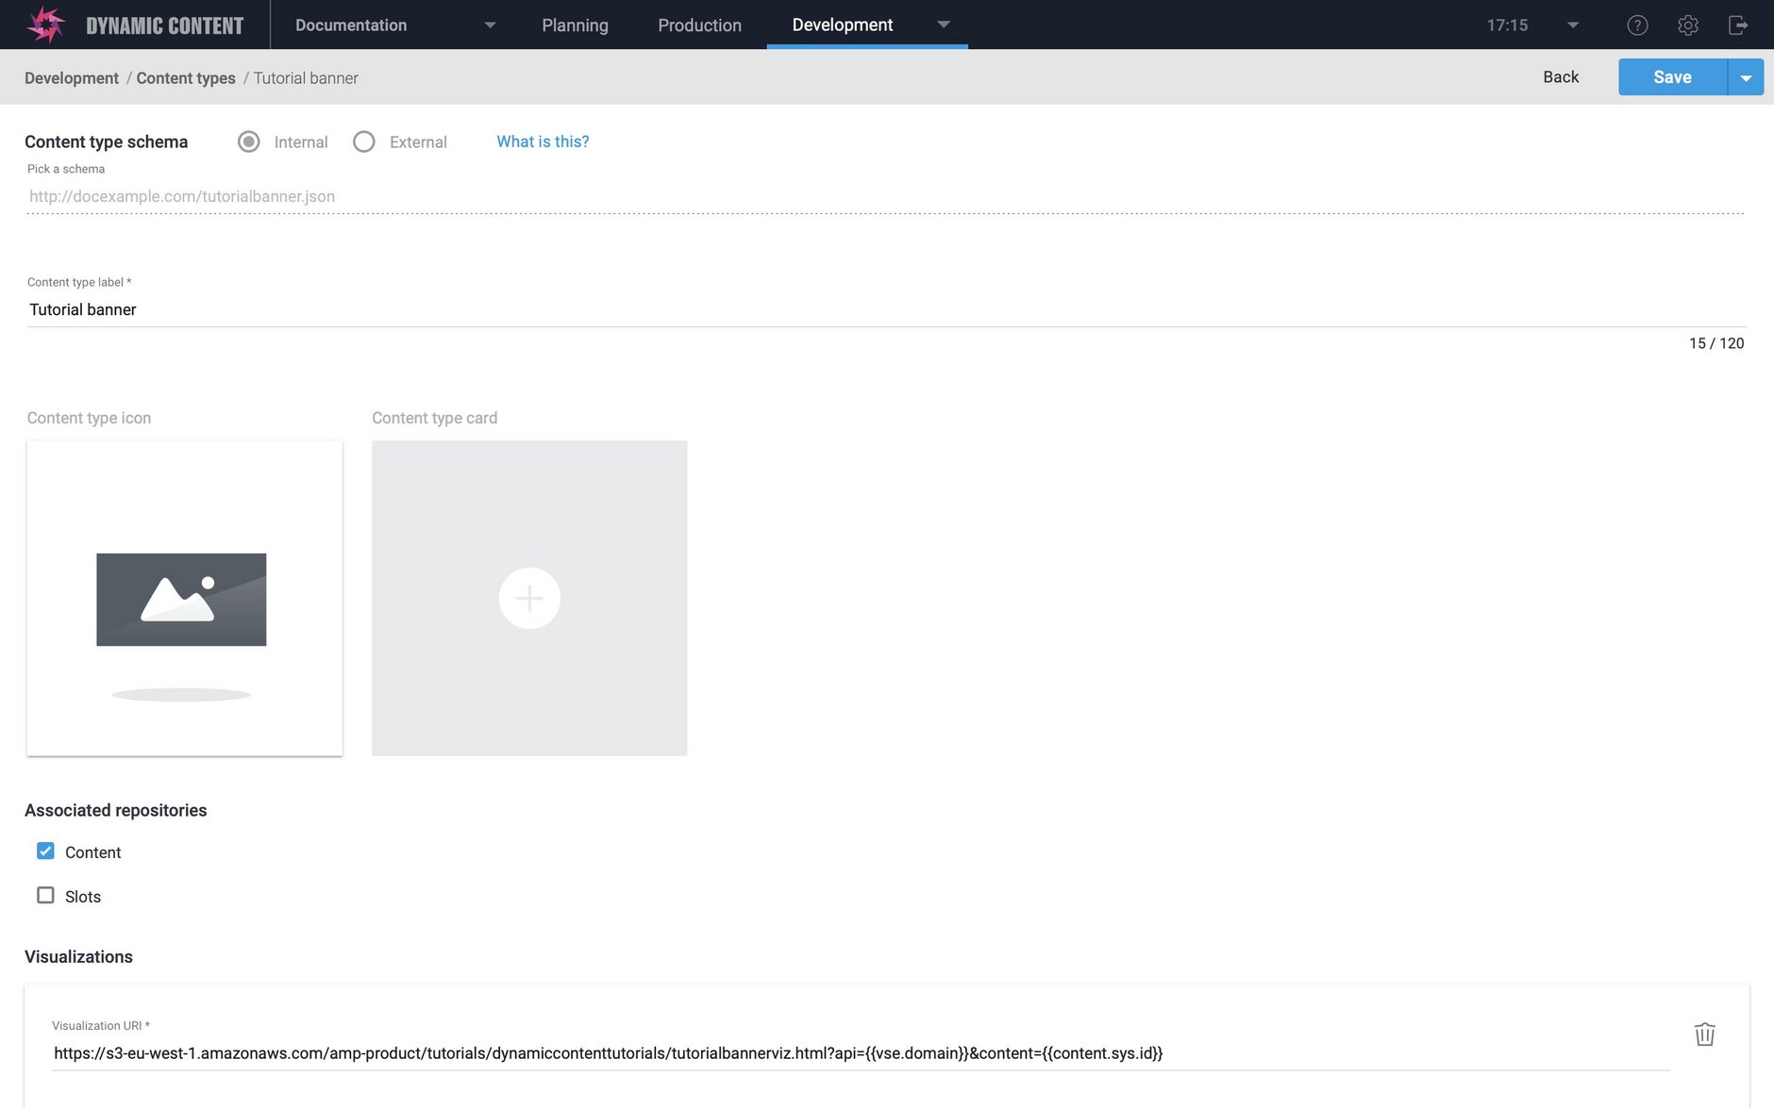Delete the visualization with the trash icon
Image resolution: width=1774 pixels, height=1108 pixels.
1705,1034
